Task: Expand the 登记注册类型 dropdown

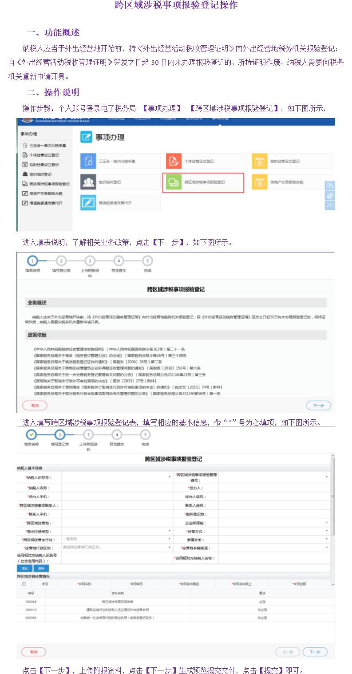Action: [169, 531]
